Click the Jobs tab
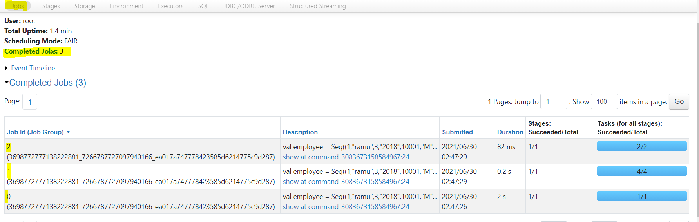This screenshot has height=222, width=699. point(18,6)
